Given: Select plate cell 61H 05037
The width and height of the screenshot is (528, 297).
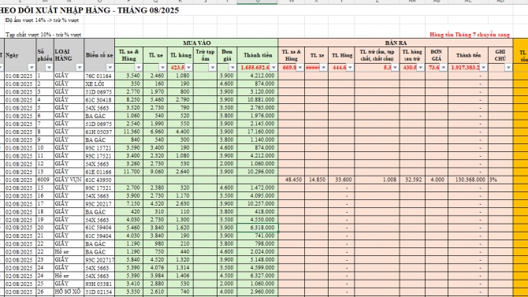Looking at the screenshot, I should [x=99, y=132].
